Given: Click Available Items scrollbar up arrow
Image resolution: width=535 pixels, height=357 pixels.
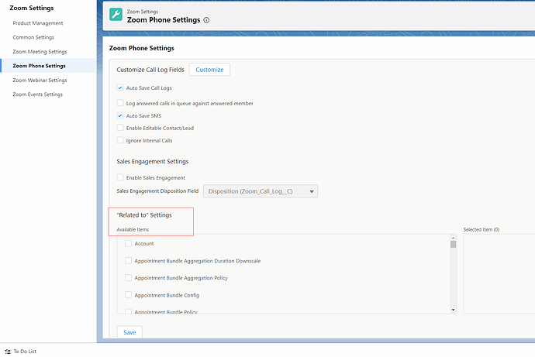Looking at the screenshot, I should pos(453,238).
